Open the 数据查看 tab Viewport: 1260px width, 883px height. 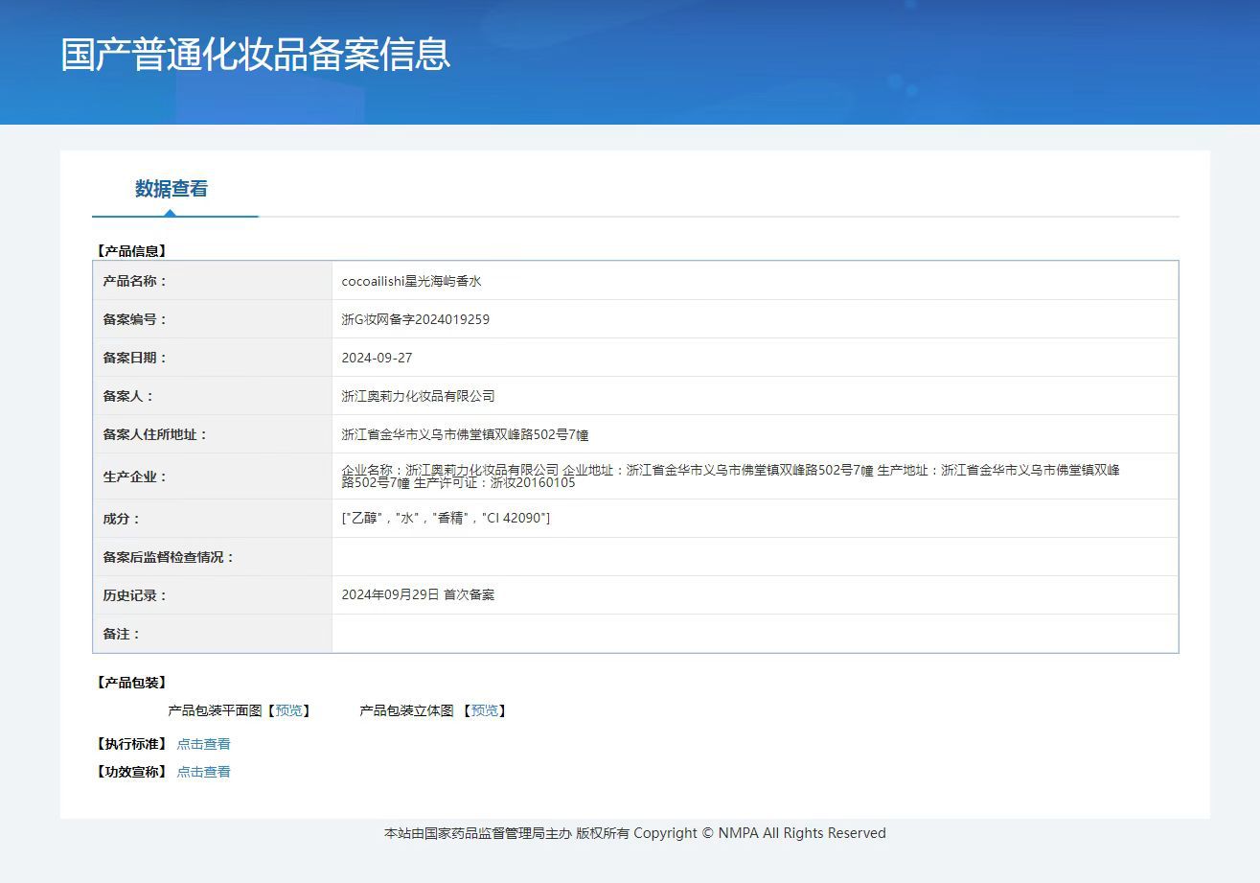pyautogui.click(x=172, y=189)
